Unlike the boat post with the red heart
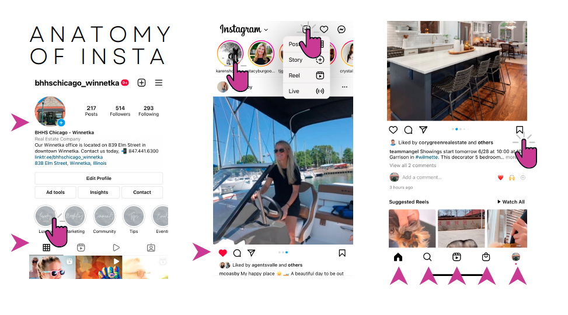Image resolution: width=568 pixels, height=315 pixels. click(223, 253)
